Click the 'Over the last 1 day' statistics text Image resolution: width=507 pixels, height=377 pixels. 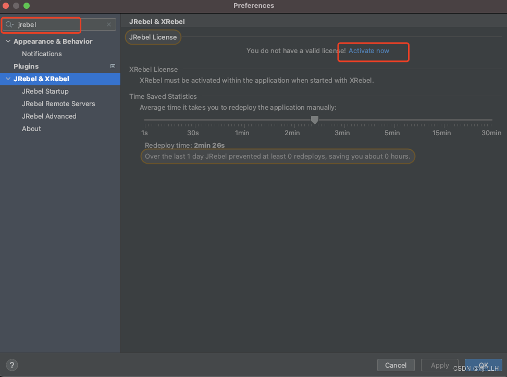point(277,156)
